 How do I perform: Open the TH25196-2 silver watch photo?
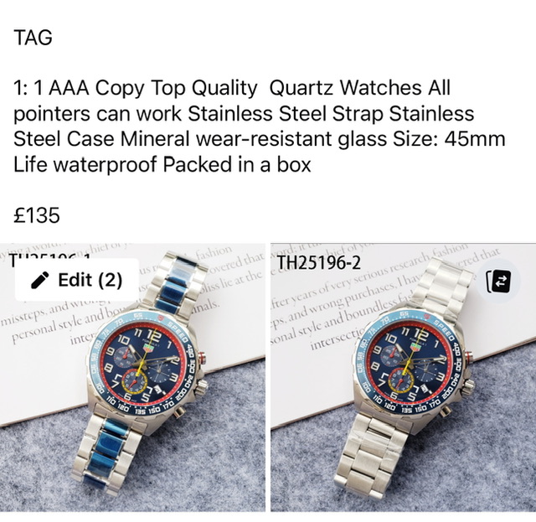coord(404,377)
